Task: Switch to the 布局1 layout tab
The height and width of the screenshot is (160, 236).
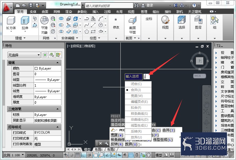Action: tap(99, 149)
